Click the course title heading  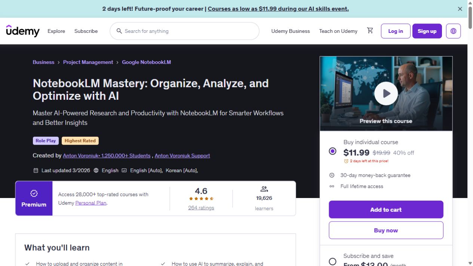point(151,89)
